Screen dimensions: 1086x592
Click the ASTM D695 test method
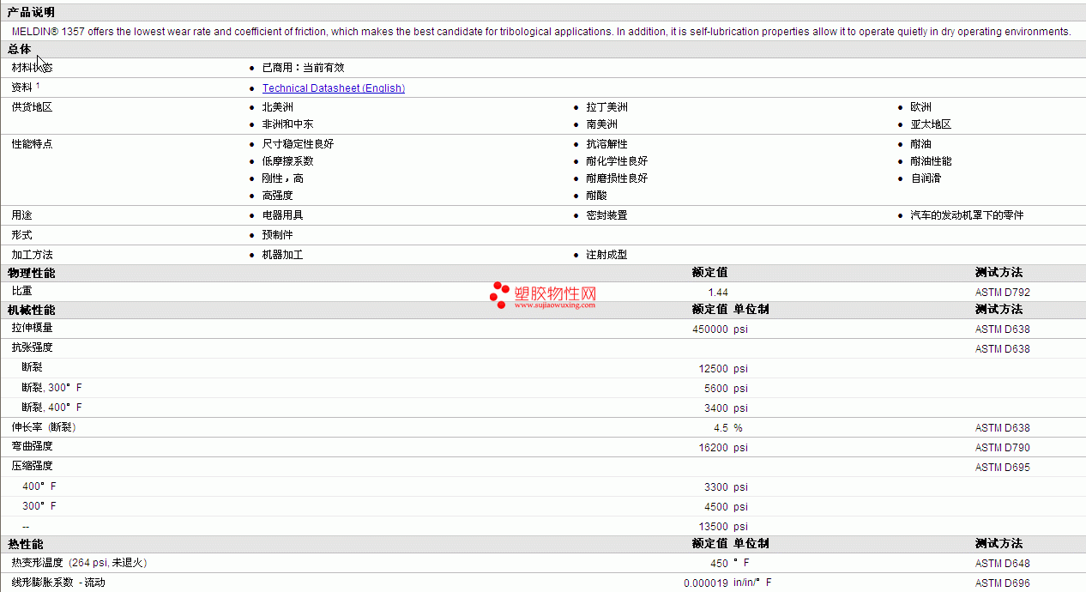pos(1003,468)
